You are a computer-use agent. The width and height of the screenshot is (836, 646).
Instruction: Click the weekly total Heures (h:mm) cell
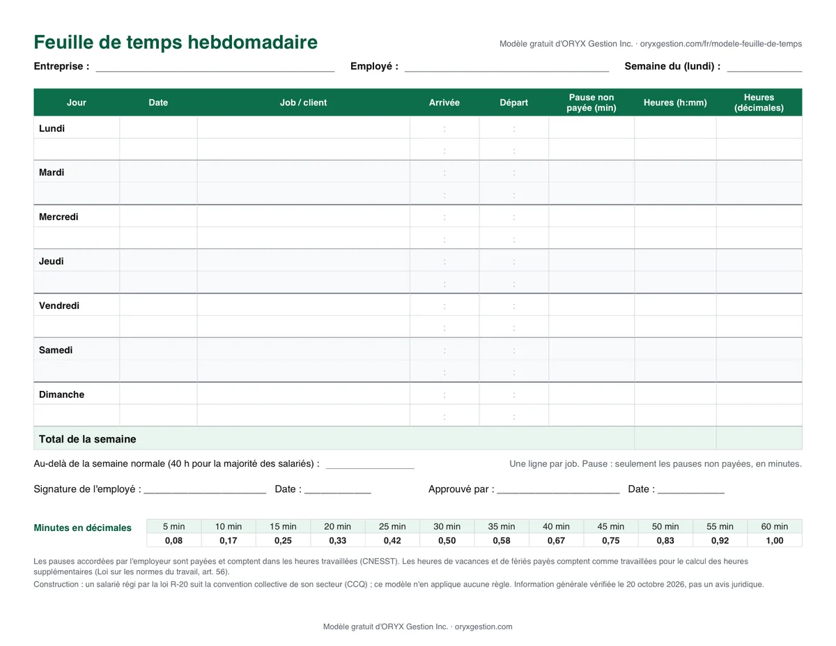click(x=675, y=438)
